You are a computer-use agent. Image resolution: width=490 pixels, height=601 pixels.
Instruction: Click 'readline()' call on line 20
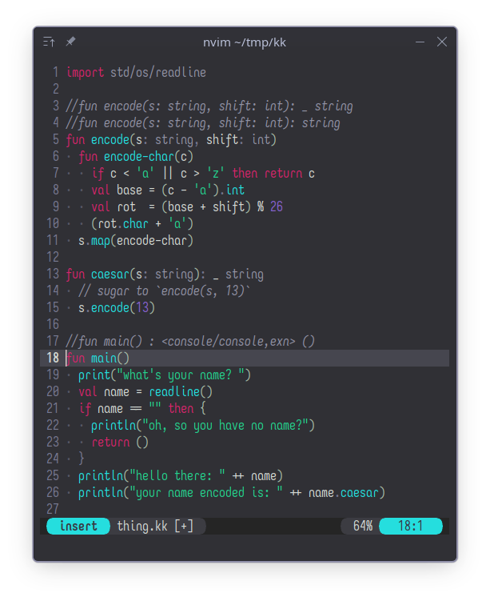coord(181,391)
